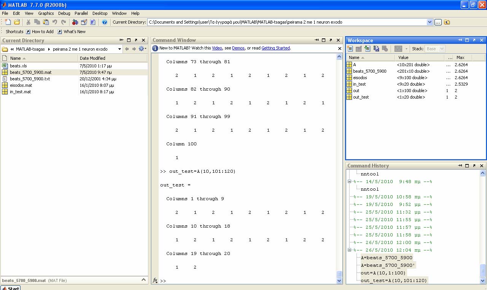Click the What's New shortcut
The image size is (487, 290).
[x=71, y=32]
